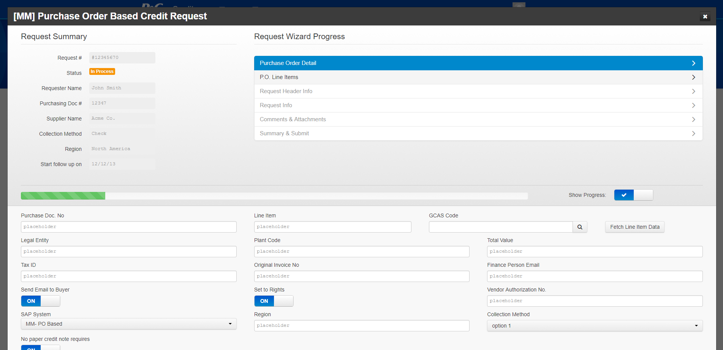723x350 pixels.
Task: Focus the Tax ID input field
Action: [x=128, y=276]
